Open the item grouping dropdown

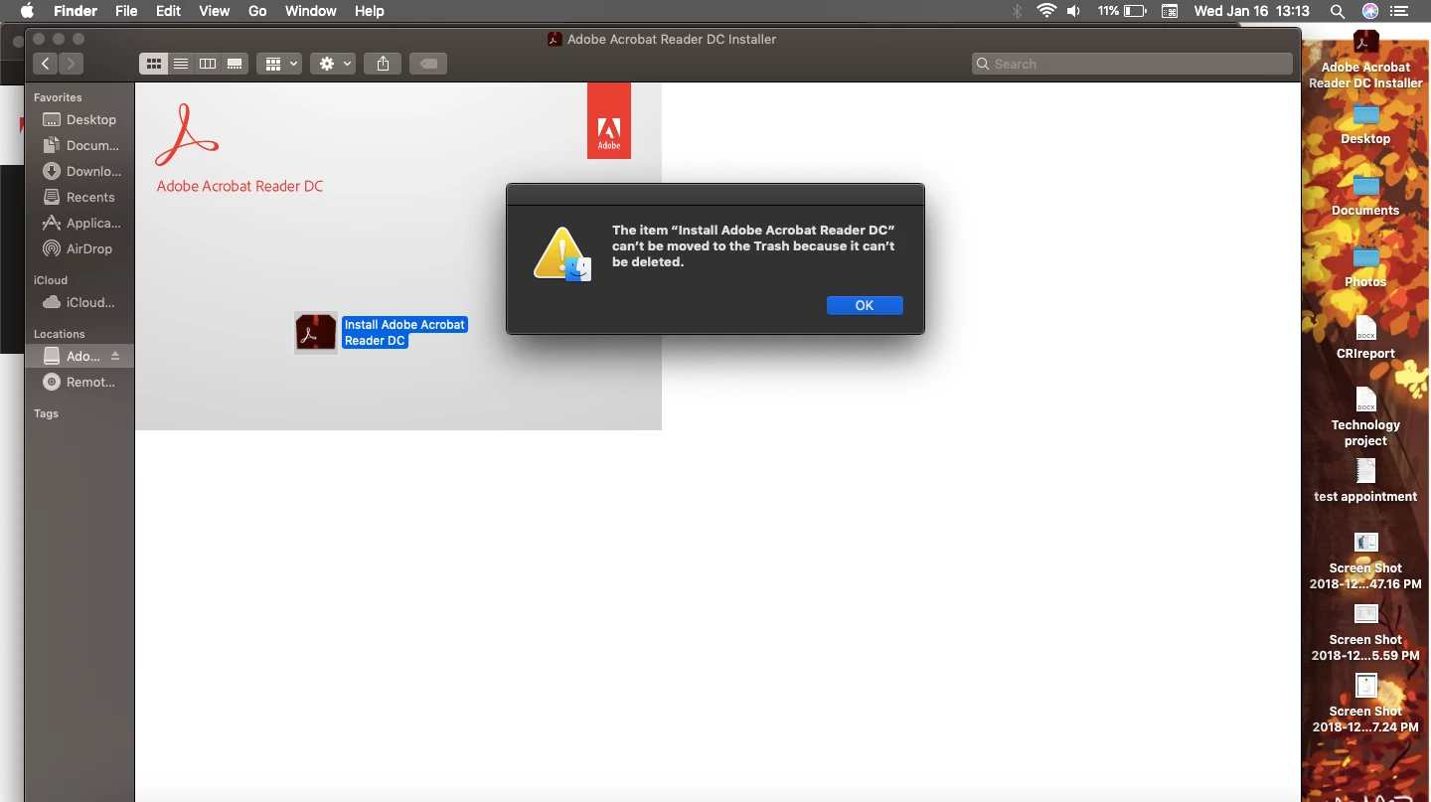point(279,64)
